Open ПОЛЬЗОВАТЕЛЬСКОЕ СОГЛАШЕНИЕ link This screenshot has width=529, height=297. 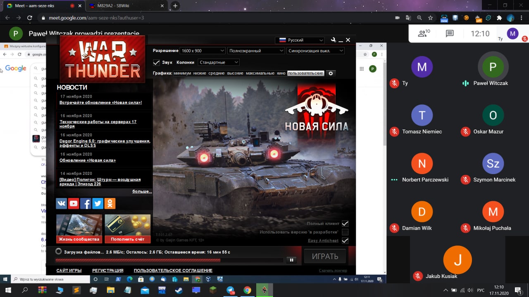(173, 271)
